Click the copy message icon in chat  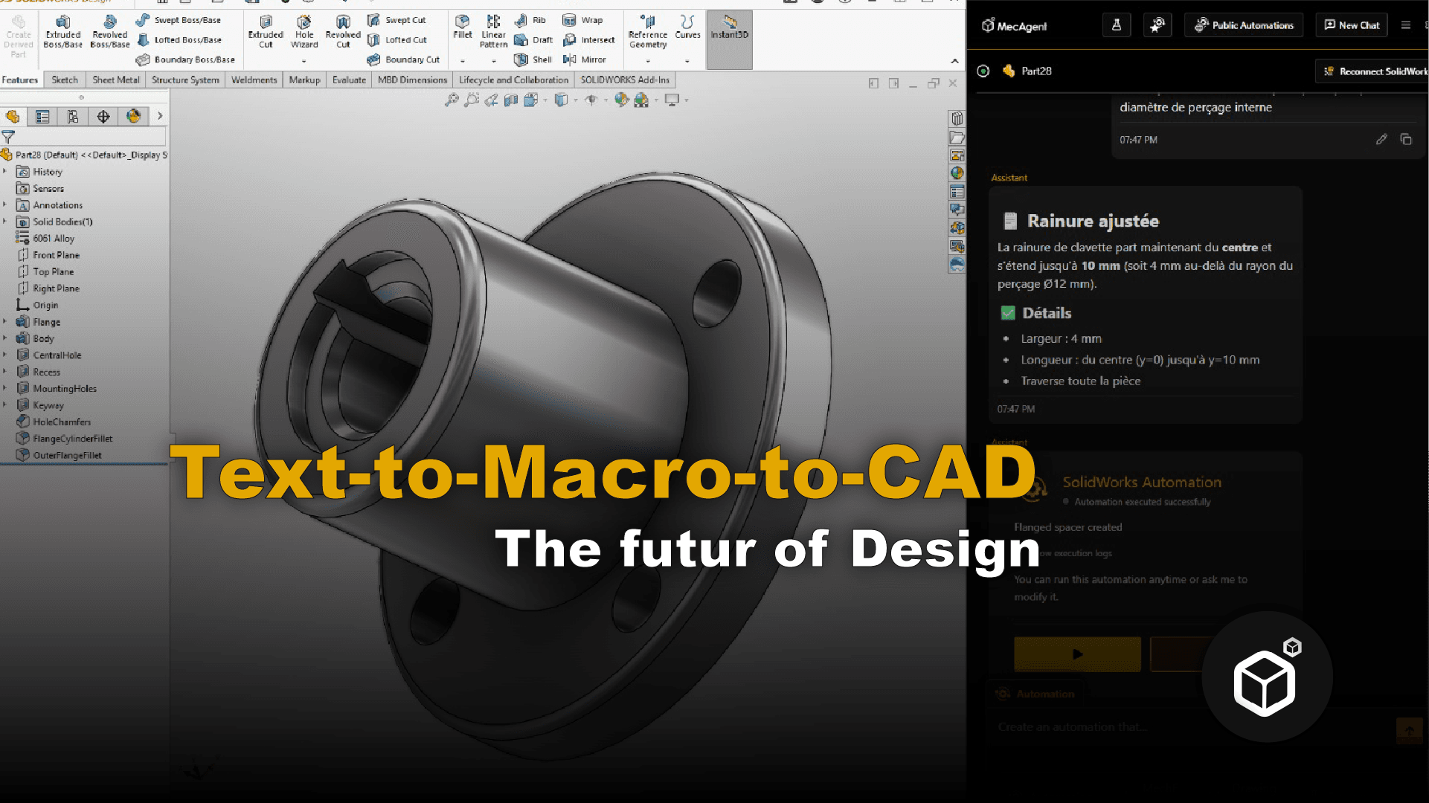pyautogui.click(x=1406, y=139)
